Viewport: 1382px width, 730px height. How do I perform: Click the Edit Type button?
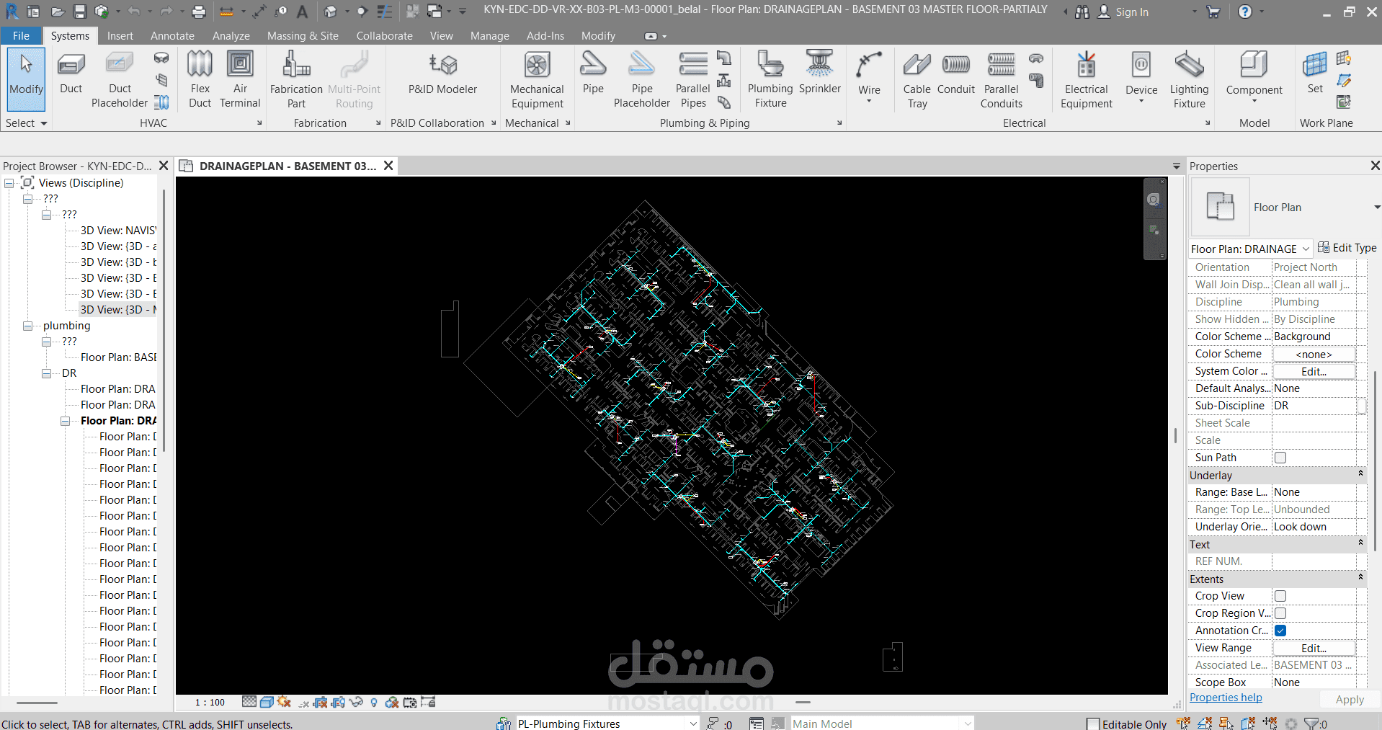tap(1347, 248)
